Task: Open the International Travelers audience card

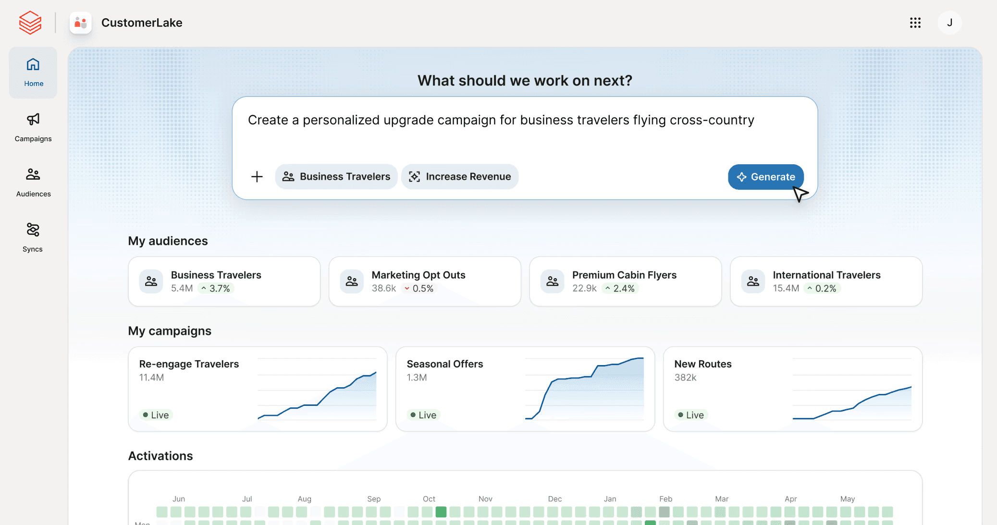Action: (x=826, y=281)
